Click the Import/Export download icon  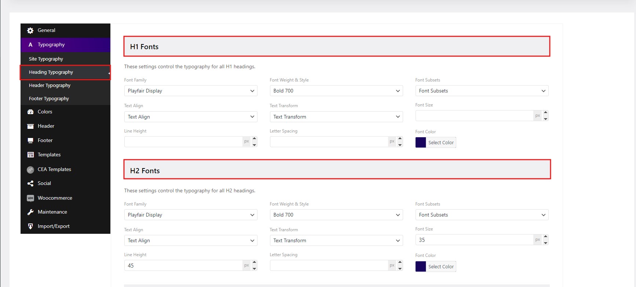click(x=30, y=226)
